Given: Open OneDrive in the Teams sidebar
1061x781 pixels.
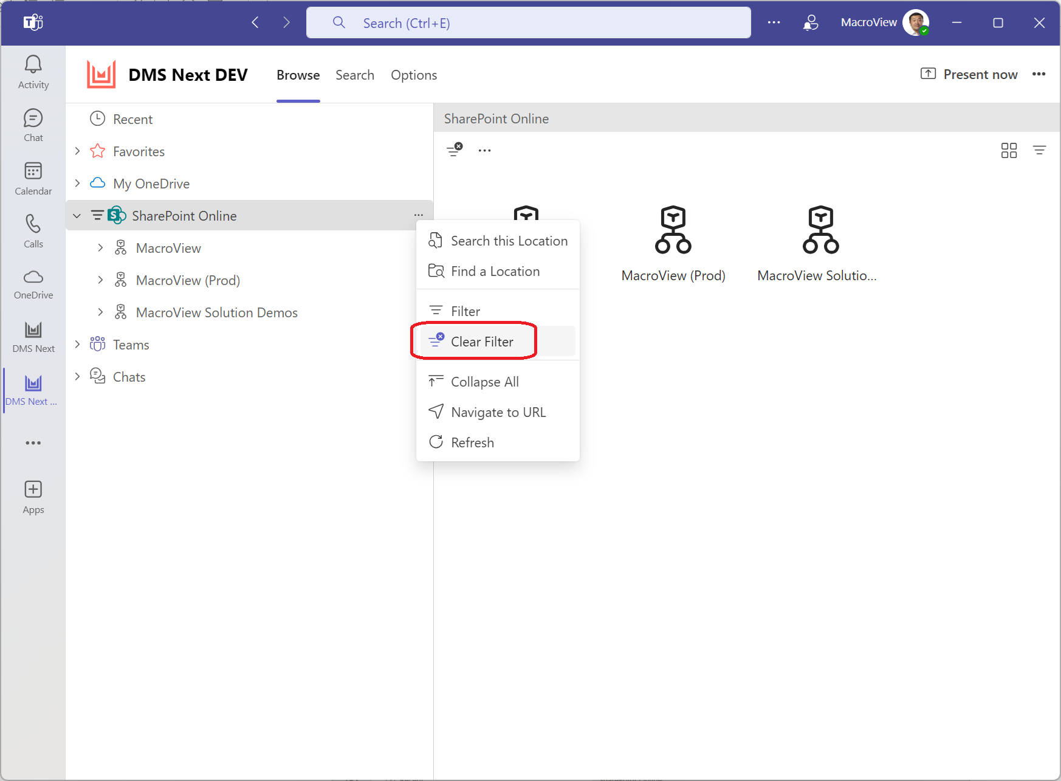Looking at the screenshot, I should click(33, 284).
